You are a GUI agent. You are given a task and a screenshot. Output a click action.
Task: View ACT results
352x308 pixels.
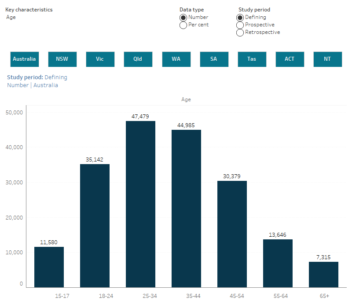click(x=290, y=59)
